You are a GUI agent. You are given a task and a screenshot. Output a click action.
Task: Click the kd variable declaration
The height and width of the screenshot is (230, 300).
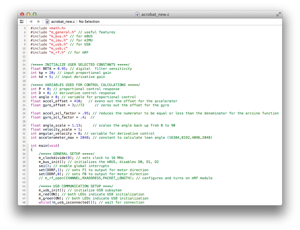[41, 77]
